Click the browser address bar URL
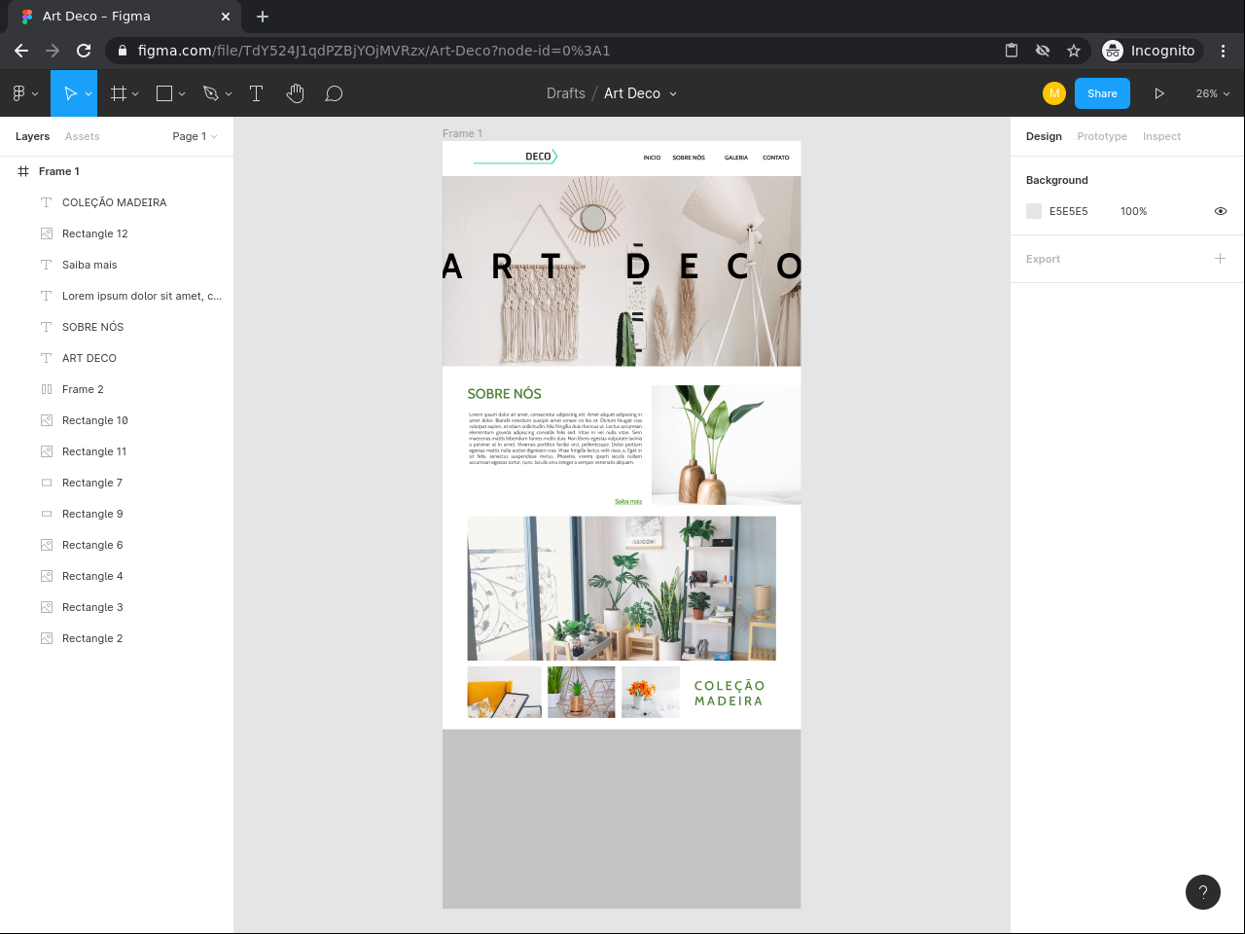The image size is (1245, 934). 374,51
